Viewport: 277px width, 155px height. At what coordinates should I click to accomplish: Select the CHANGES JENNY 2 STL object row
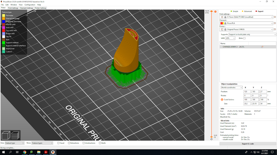[248, 47]
